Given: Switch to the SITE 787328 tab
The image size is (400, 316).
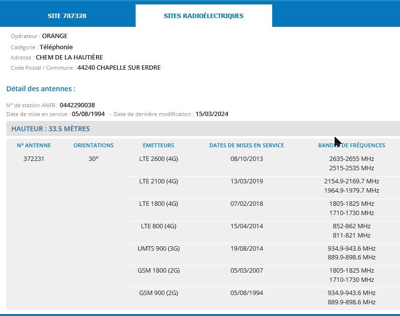Looking at the screenshot, I should pyautogui.click(x=67, y=16).
